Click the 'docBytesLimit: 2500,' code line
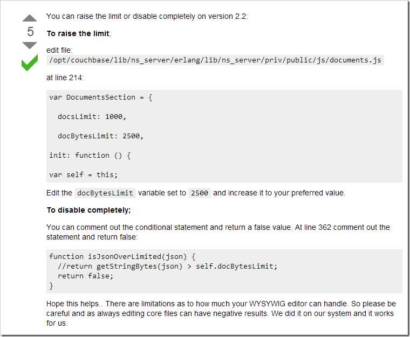 pos(100,136)
